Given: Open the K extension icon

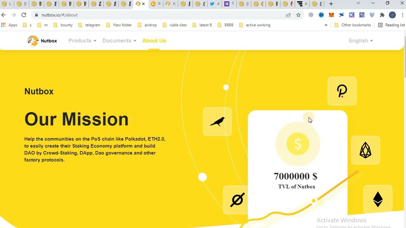Looking at the screenshot, I should pyautogui.click(x=352, y=15).
